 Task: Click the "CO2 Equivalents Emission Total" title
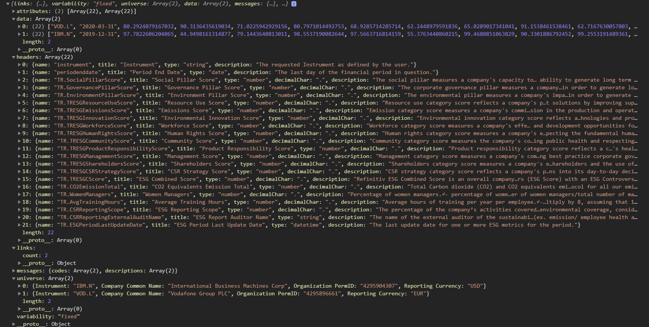tap(202, 187)
